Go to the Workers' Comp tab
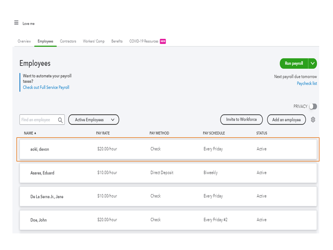The image size is (333, 250). [94, 41]
